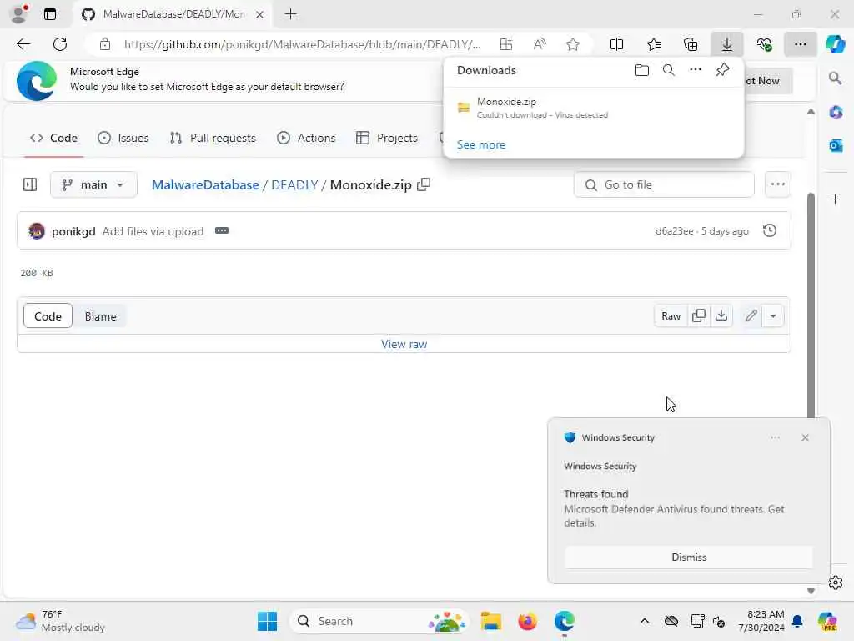
Task: Open ponikgd user profile link
Action: (73, 231)
